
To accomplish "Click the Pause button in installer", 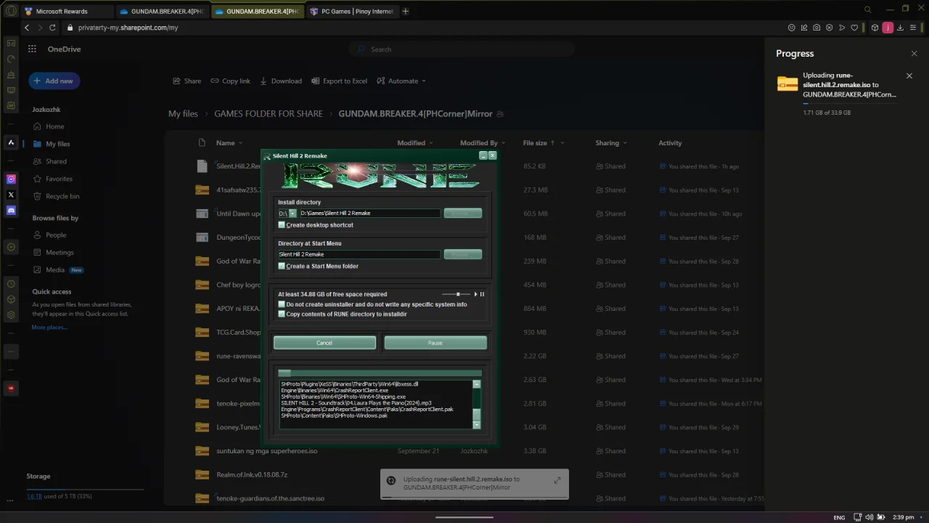I will pos(435,343).
